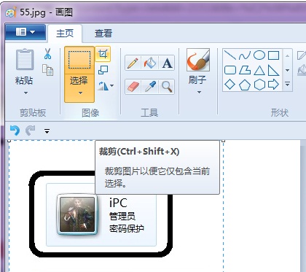The image size is (306, 272).
Task: Click shapes gallery scroll up arrow
Action: point(287,56)
